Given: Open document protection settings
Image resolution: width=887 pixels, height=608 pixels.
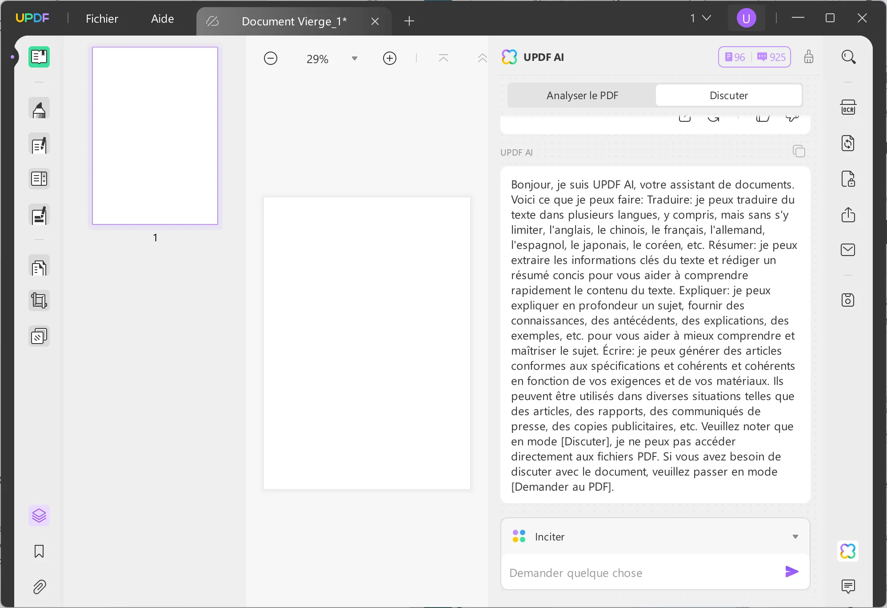Looking at the screenshot, I should coord(849,179).
